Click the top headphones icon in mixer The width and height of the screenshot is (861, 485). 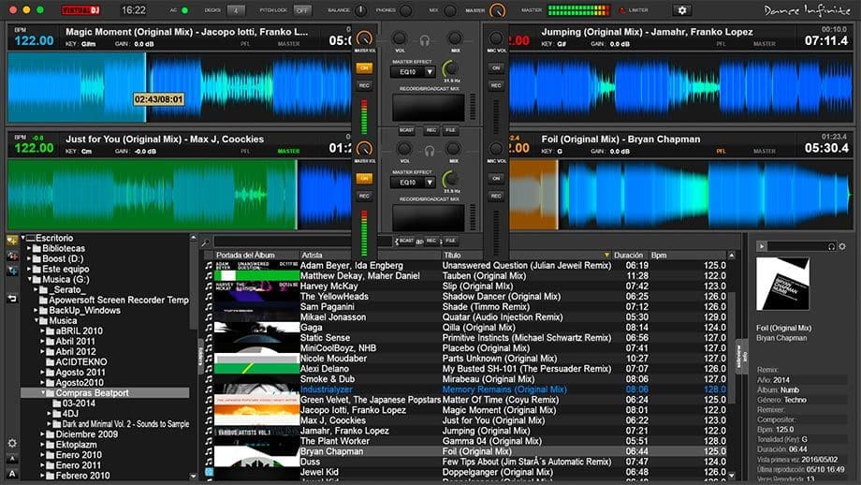tap(425, 40)
